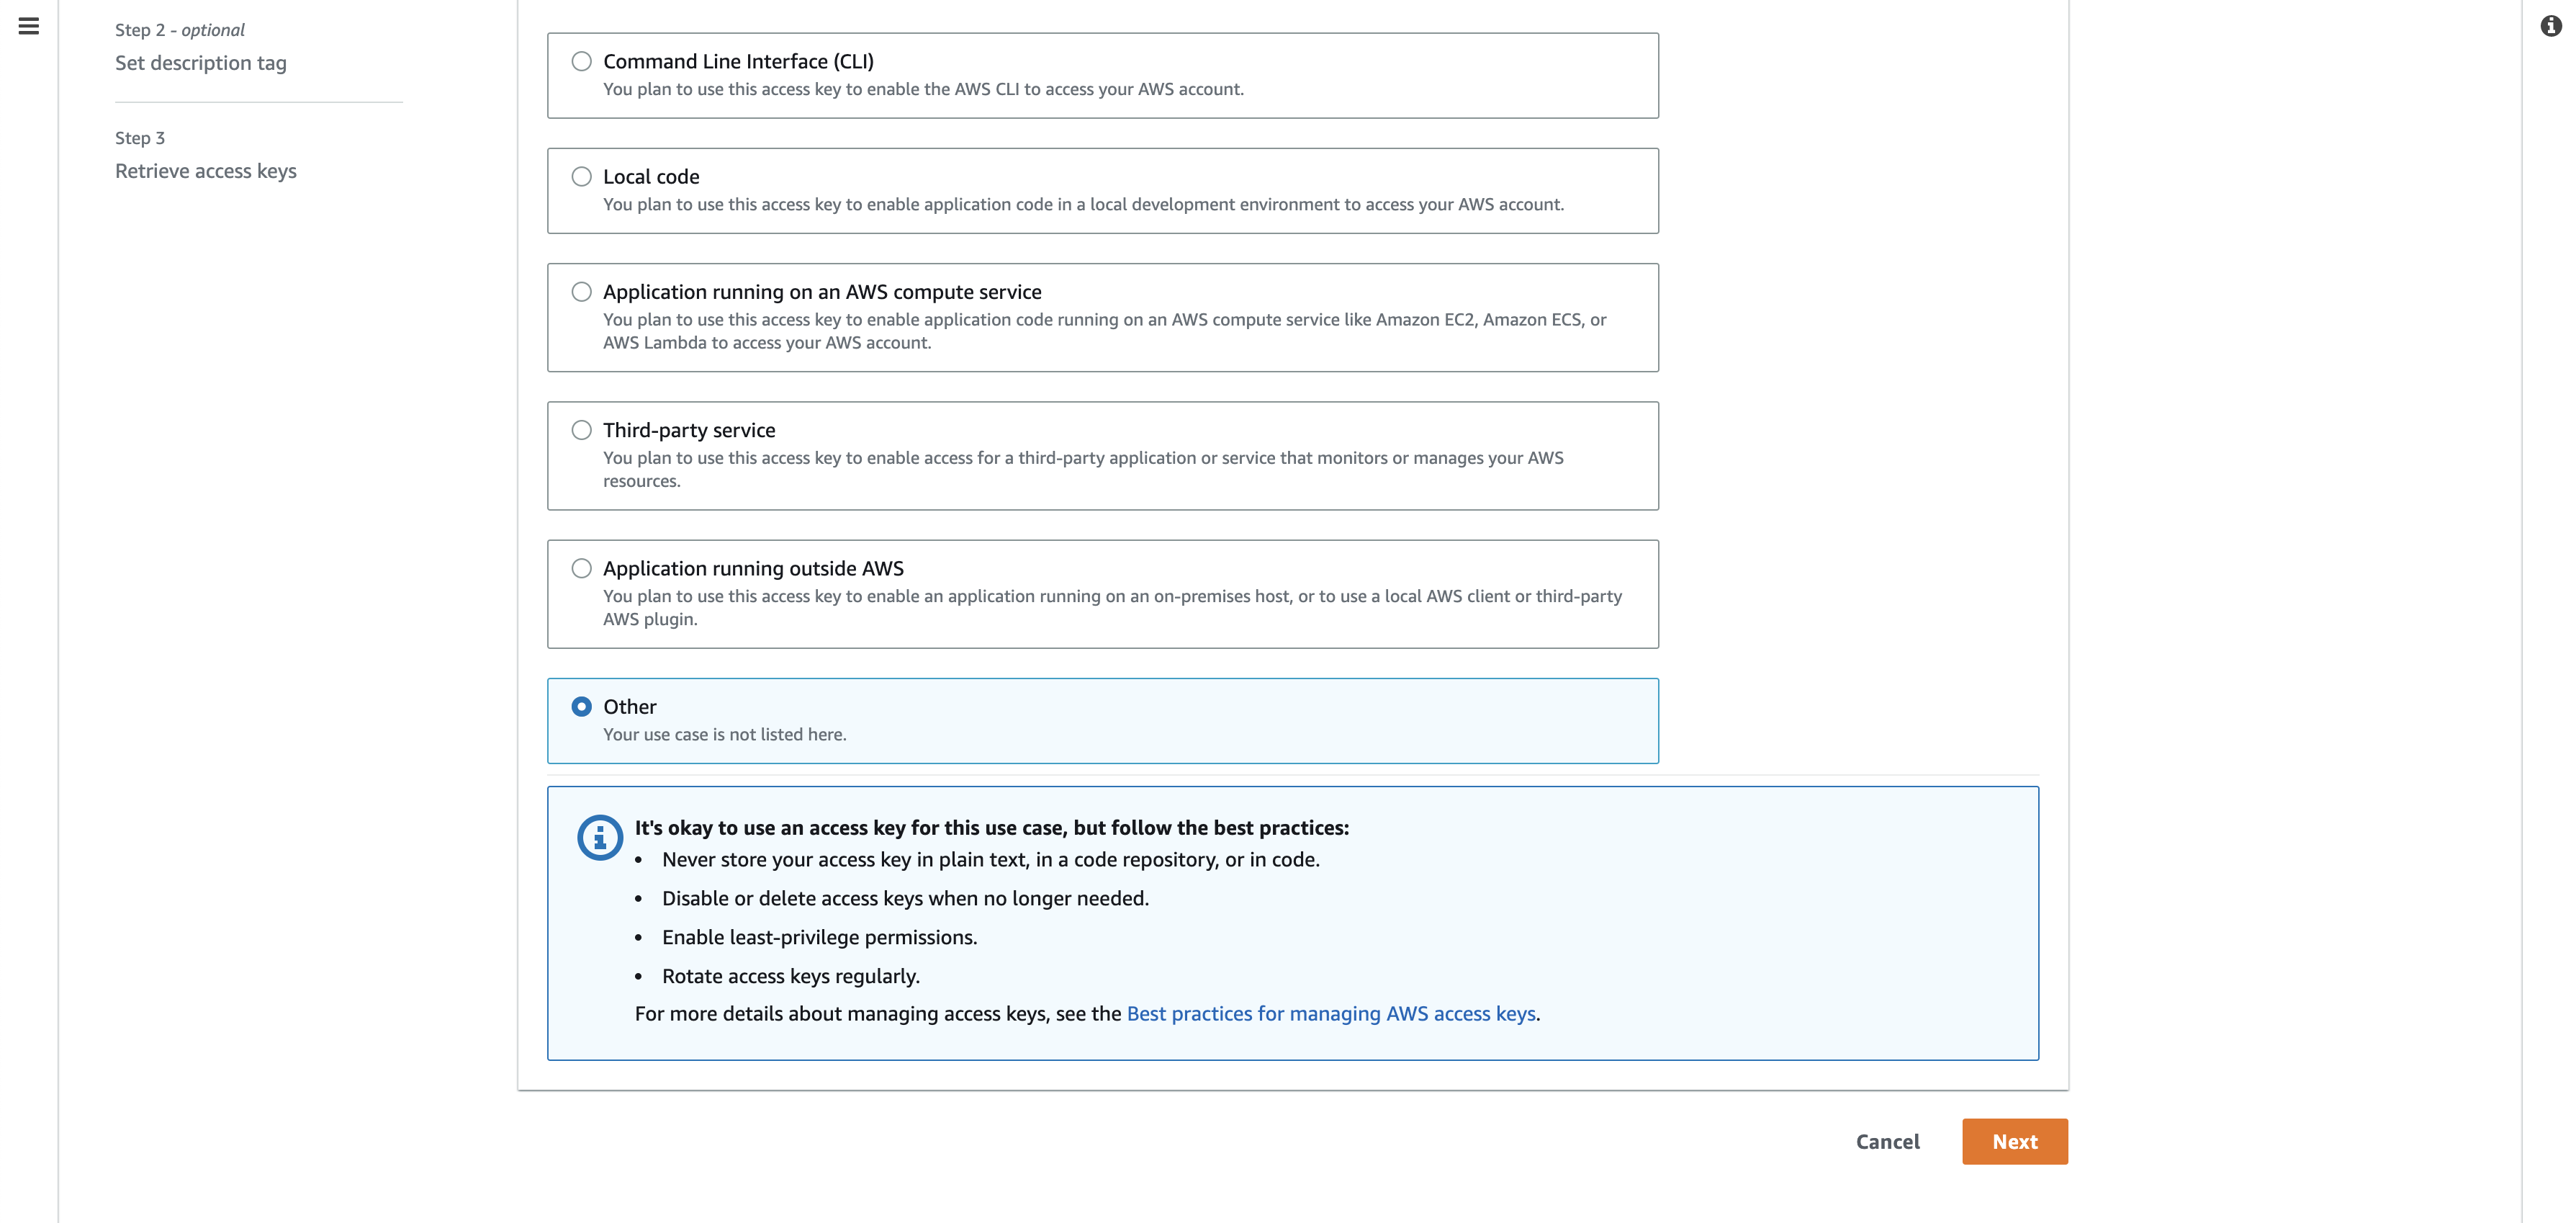2576x1223 pixels.
Task: Click the Command Line Interface card description
Action: 923,89
